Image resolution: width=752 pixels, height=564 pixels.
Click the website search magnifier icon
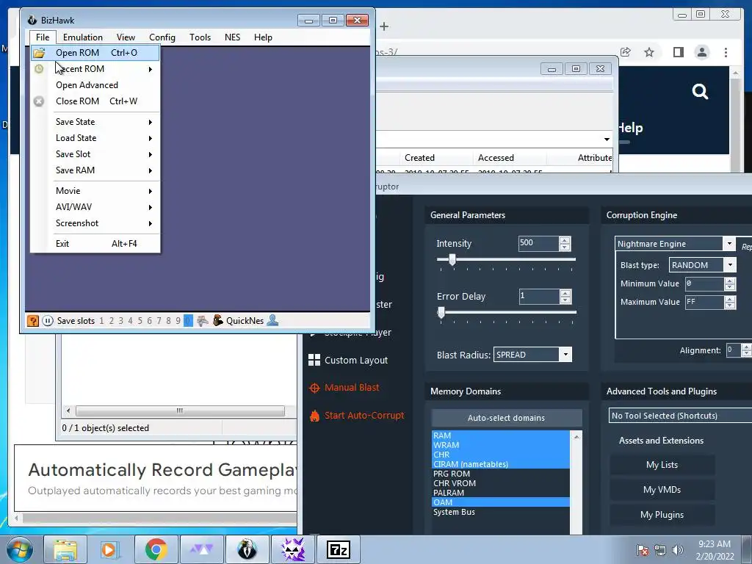[700, 91]
